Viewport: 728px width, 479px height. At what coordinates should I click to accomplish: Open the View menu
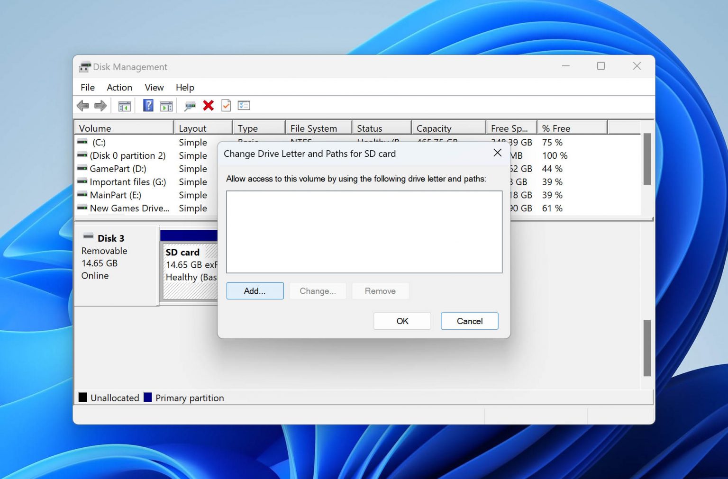pos(154,87)
